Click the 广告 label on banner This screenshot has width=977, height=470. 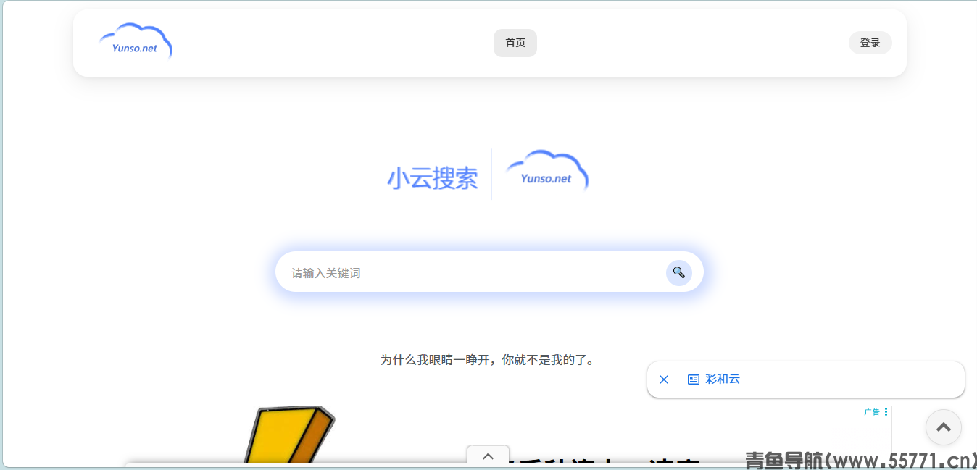pyautogui.click(x=872, y=412)
